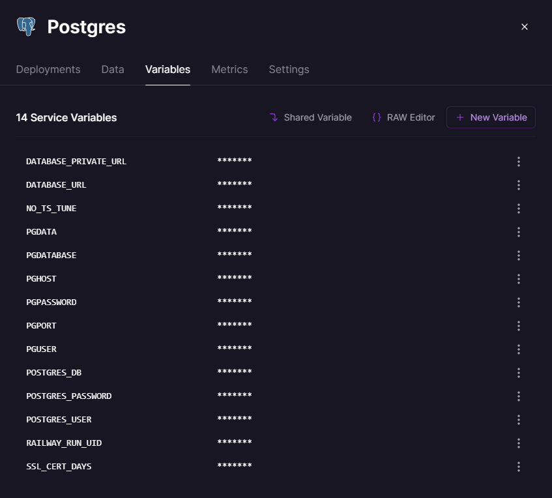Screen dimensions: 552x498
Task: Select the PGPASSWORD variable name
Action: pos(51,302)
